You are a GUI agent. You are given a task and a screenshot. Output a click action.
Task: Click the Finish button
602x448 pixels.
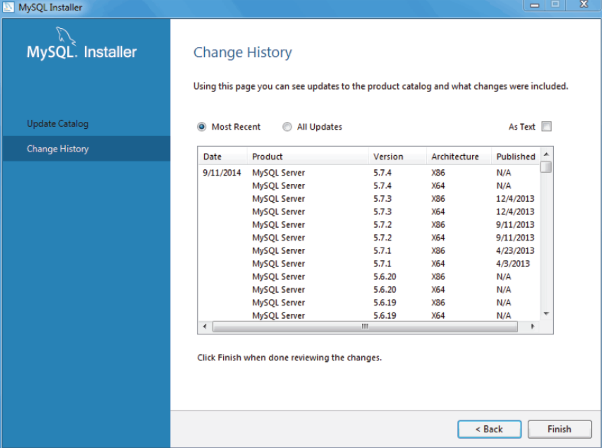click(560, 429)
